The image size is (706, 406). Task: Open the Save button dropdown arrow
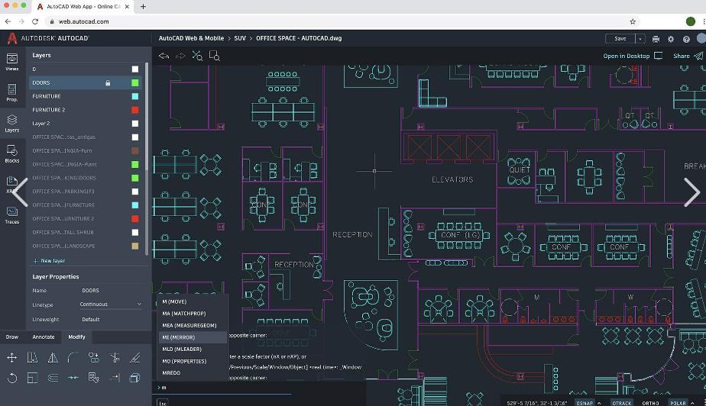[x=640, y=39]
